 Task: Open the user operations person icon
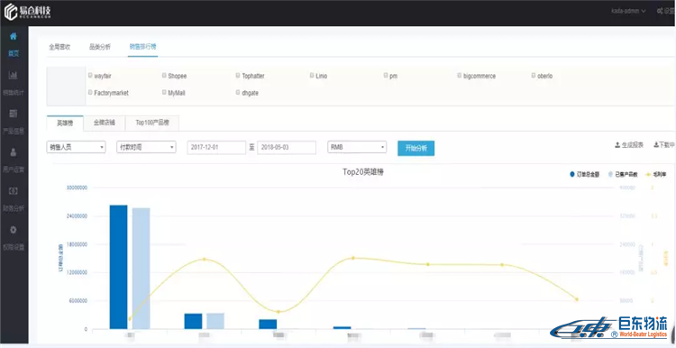pyautogui.click(x=14, y=151)
